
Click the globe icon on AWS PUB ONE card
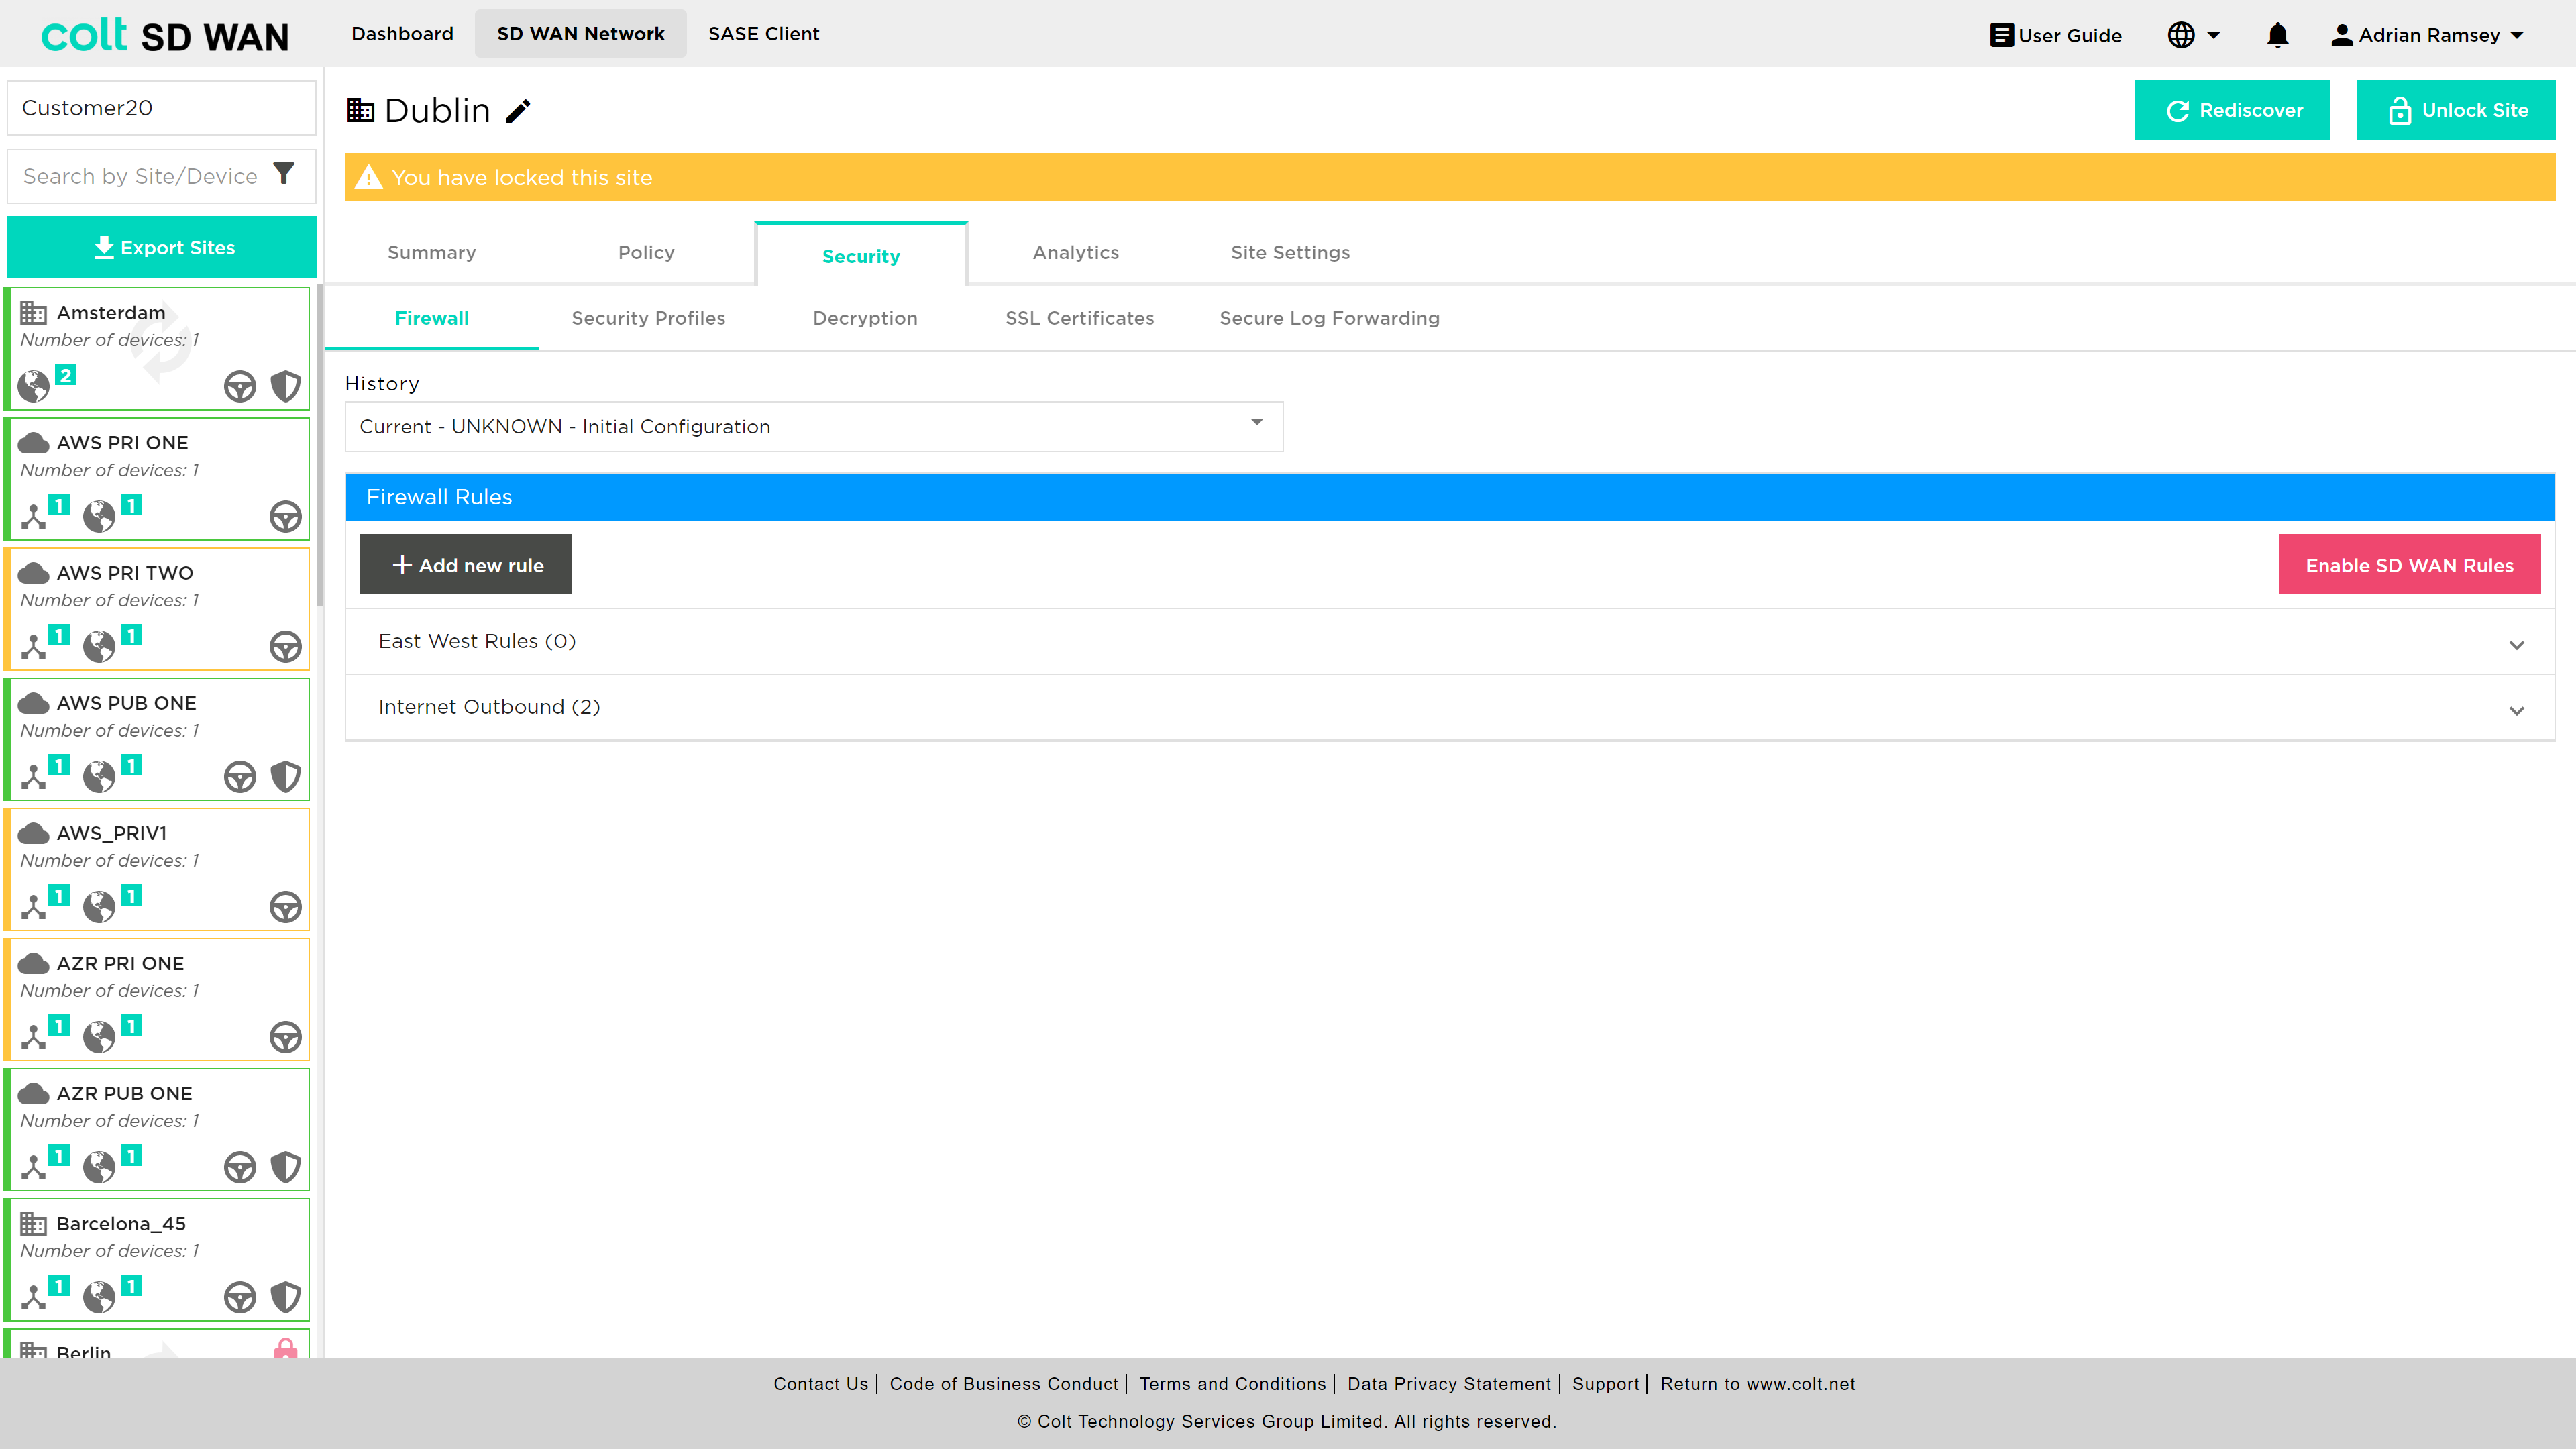point(99,776)
